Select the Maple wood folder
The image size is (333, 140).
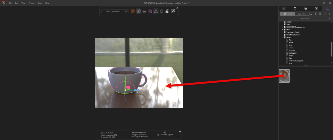click(x=291, y=55)
